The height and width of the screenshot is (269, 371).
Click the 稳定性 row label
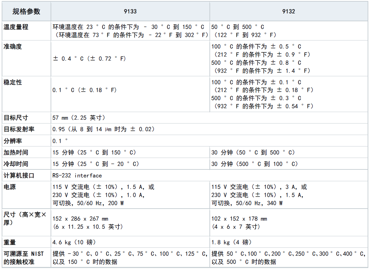[x=13, y=82]
